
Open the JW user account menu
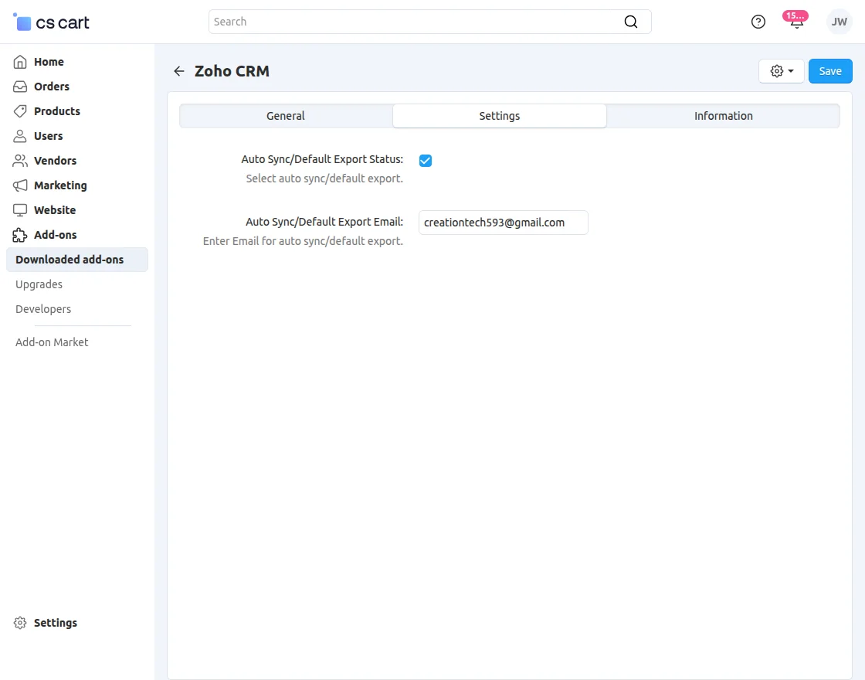(x=839, y=22)
